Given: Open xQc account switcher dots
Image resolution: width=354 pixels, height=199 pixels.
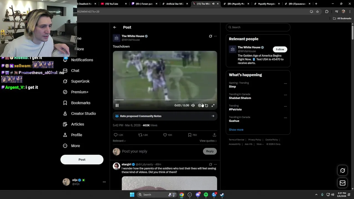Looking at the screenshot, I should click(104, 182).
